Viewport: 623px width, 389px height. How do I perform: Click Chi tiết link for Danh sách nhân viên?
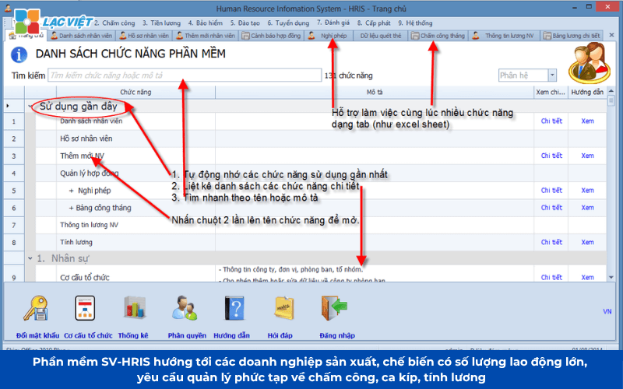551,121
